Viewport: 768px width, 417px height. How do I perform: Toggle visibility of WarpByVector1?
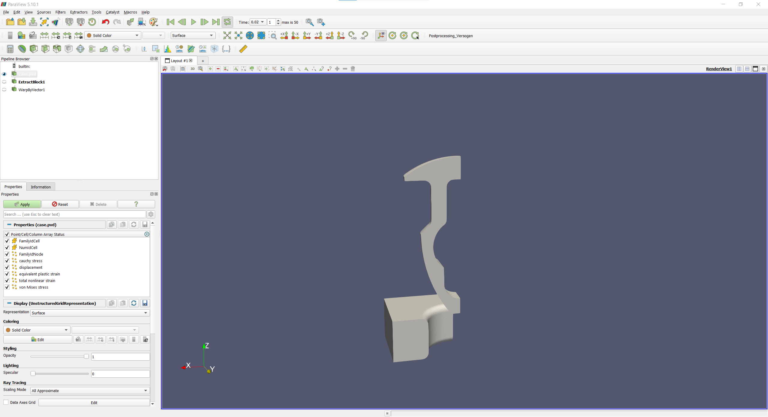(4, 89)
